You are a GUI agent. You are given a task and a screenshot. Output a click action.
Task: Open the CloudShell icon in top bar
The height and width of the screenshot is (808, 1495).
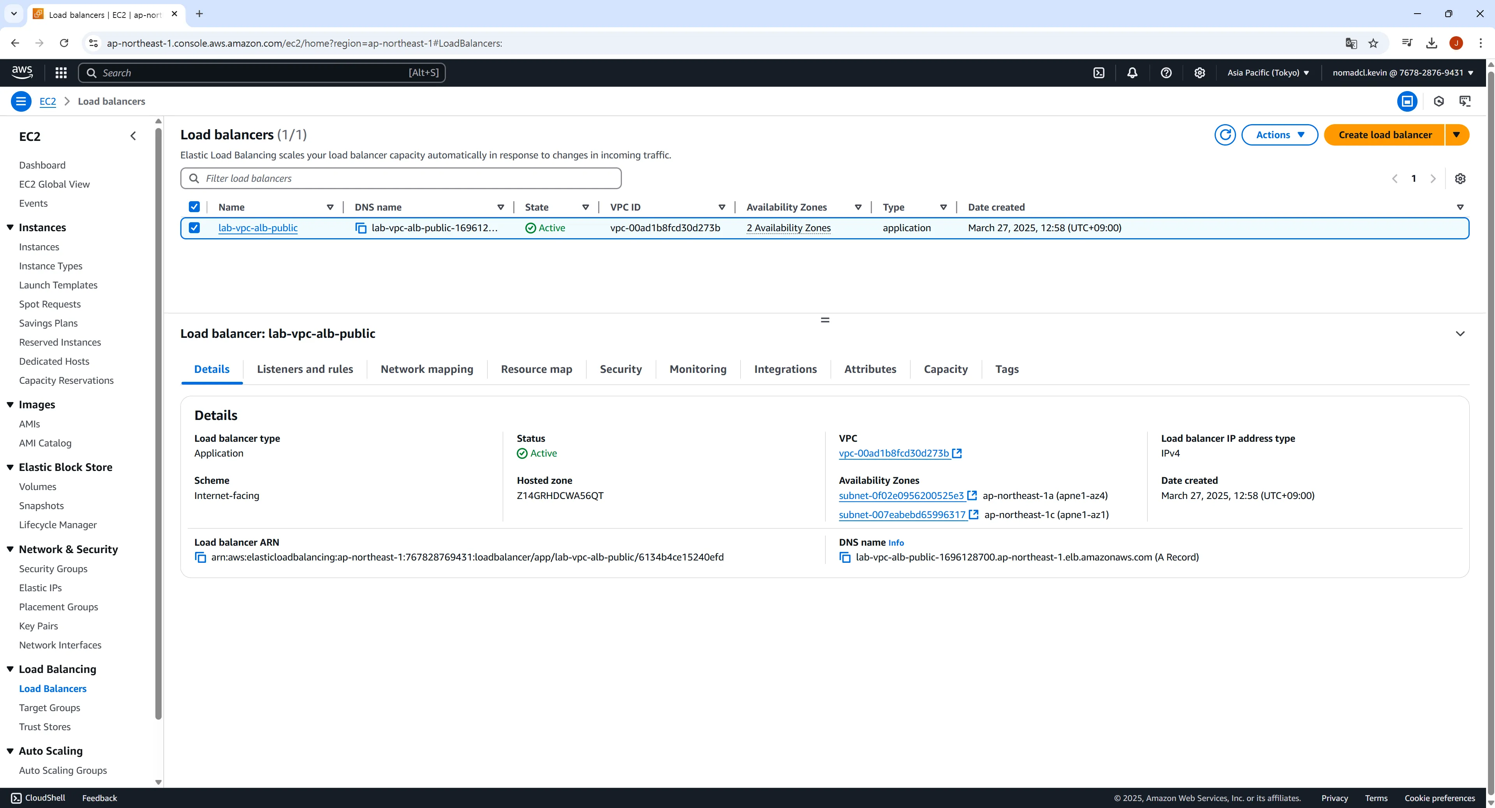(x=1099, y=72)
